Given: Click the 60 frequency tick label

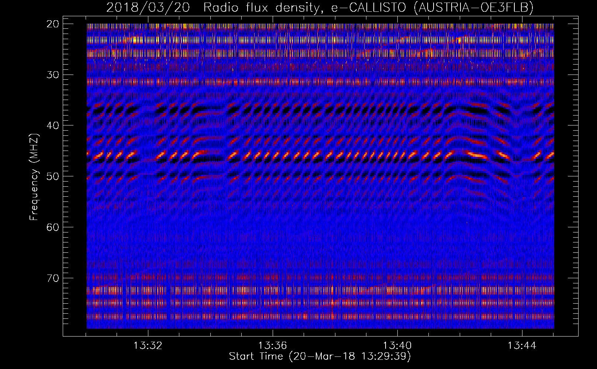Looking at the screenshot, I should pos(53,227).
